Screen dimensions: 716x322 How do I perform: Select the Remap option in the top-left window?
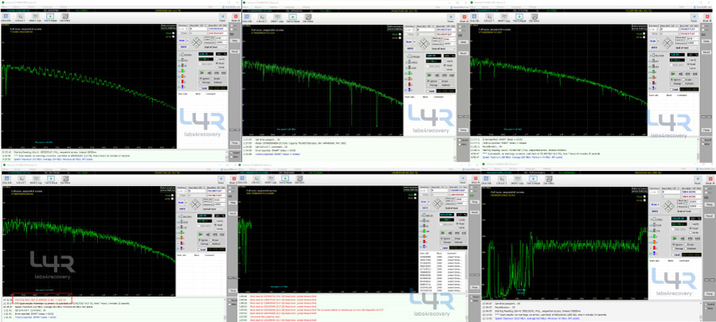[x=205, y=83]
